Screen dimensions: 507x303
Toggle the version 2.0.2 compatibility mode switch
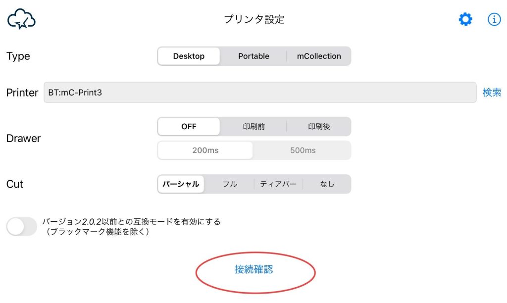(x=22, y=226)
